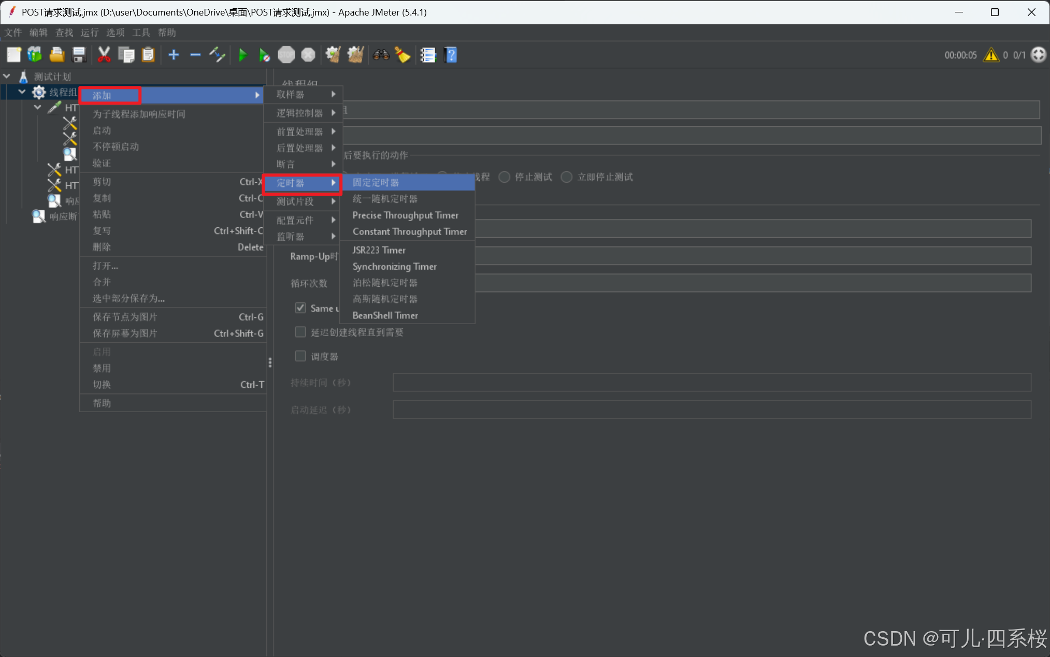
Task: Collapse the 测试计划 tree node
Action: click(7, 77)
